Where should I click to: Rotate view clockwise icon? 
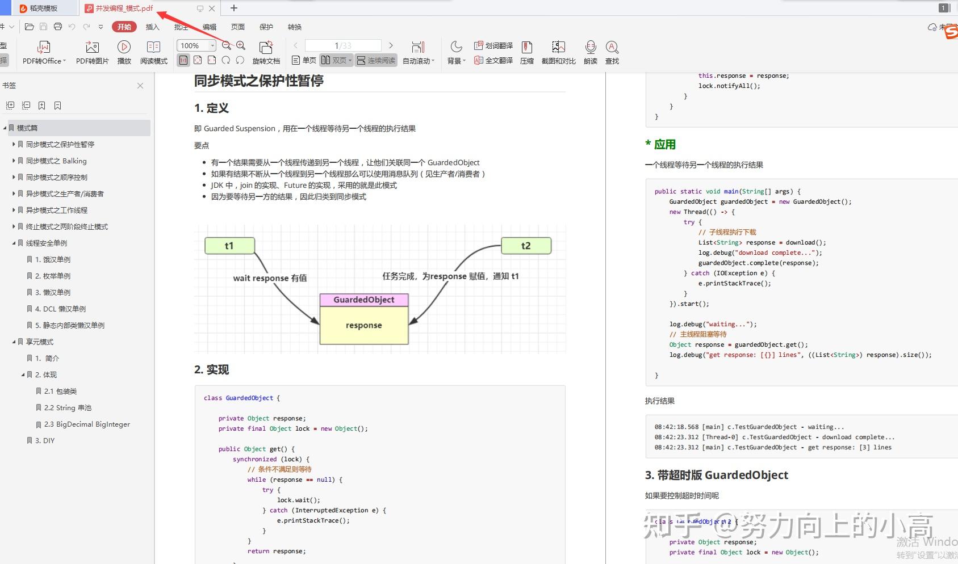(226, 60)
